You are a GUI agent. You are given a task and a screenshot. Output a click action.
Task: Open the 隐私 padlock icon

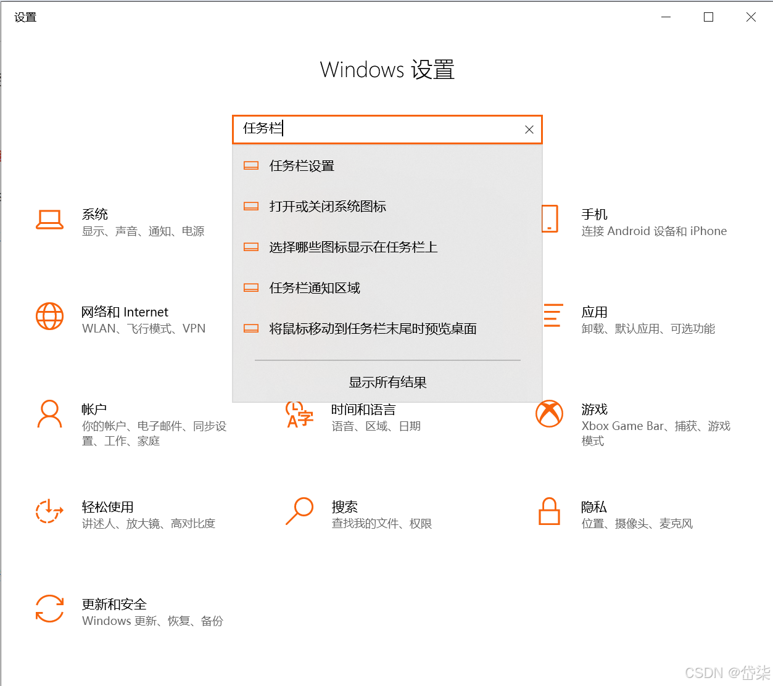[549, 511]
